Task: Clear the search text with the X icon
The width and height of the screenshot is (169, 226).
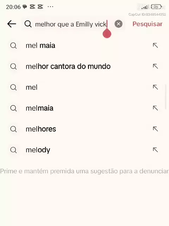Action: coord(119,24)
